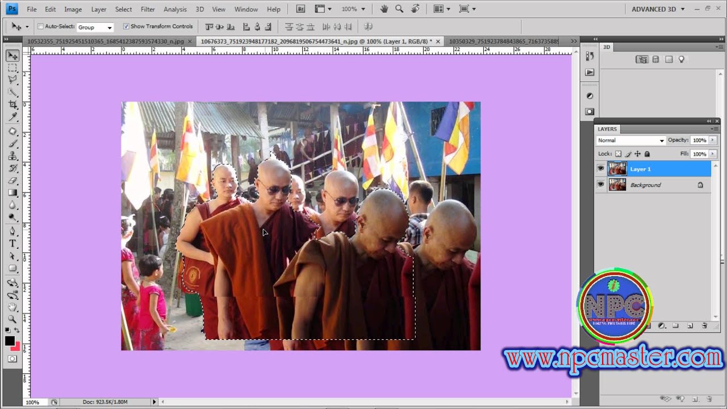
Task: Select the Eyedropper tool
Action: (x=12, y=117)
